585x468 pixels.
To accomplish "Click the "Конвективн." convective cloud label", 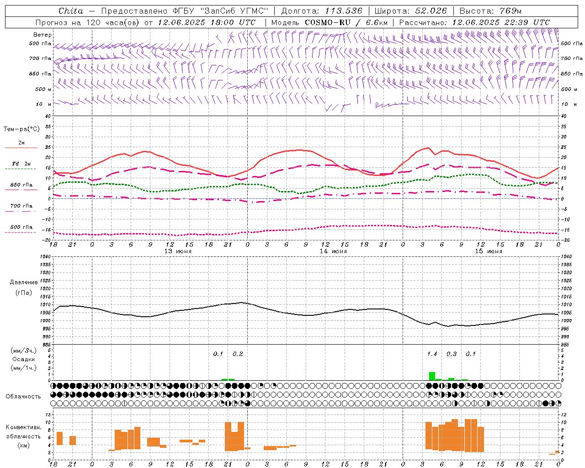I will click(24, 427).
